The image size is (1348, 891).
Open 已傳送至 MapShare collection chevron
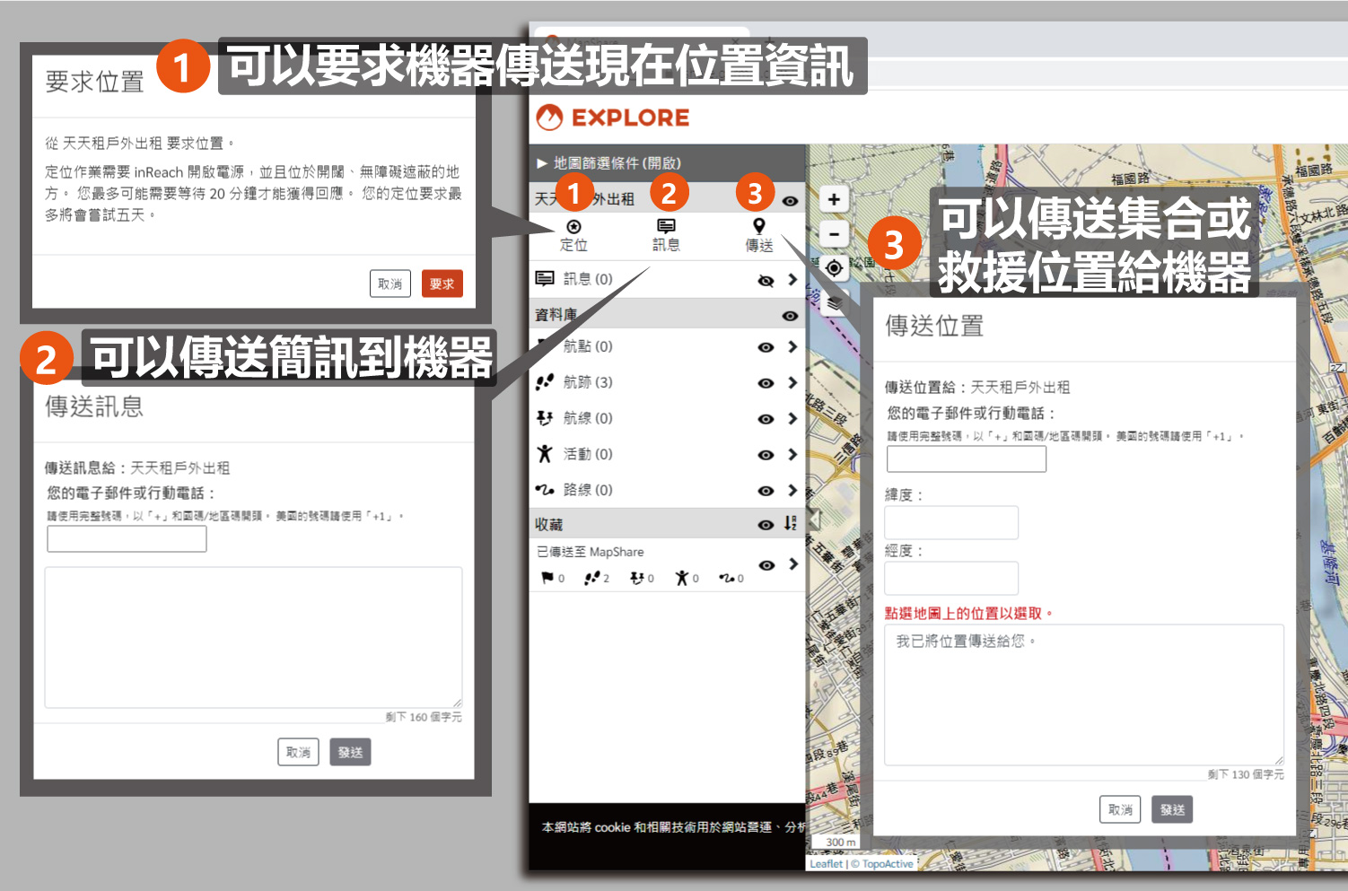792,563
